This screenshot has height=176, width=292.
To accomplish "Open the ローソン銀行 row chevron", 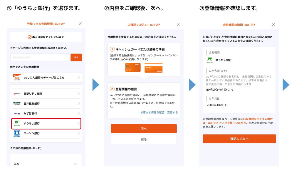I will (78, 133).
